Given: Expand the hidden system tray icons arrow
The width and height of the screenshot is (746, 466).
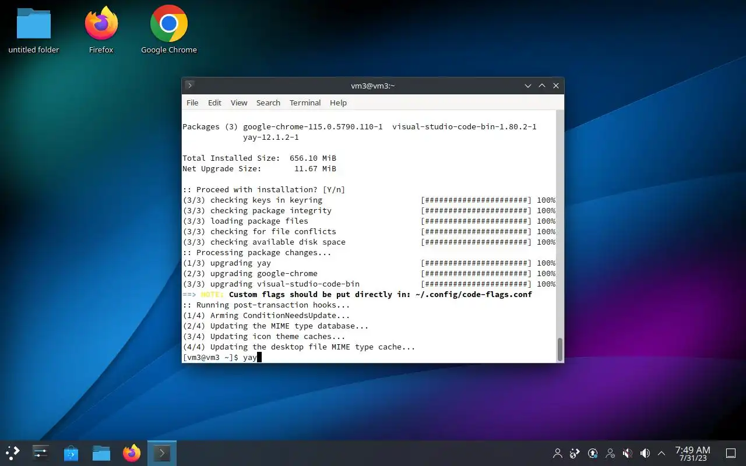Looking at the screenshot, I should click(x=661, y=453).
